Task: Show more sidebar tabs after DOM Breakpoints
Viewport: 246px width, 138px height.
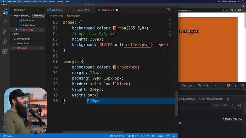Action: pos(228,99)
